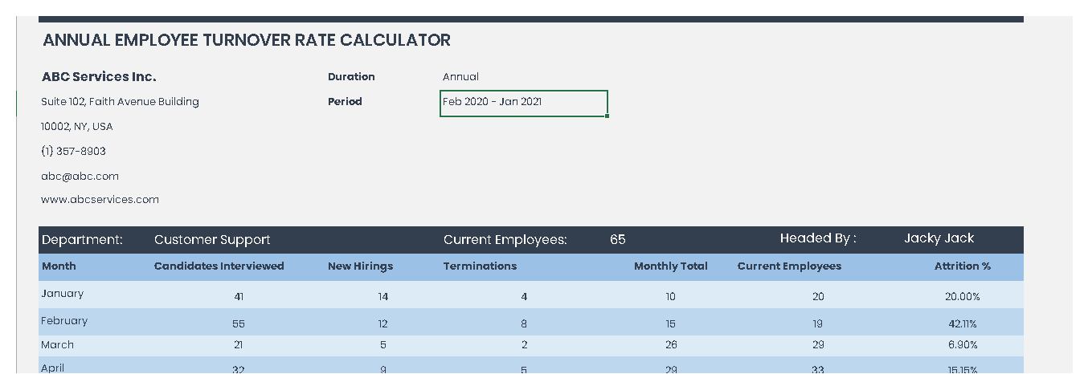
Task: Click the "Terminations" column header
Action: 481,266
